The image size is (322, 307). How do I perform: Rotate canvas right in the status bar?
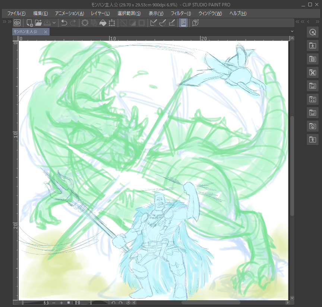pos(121,303)
